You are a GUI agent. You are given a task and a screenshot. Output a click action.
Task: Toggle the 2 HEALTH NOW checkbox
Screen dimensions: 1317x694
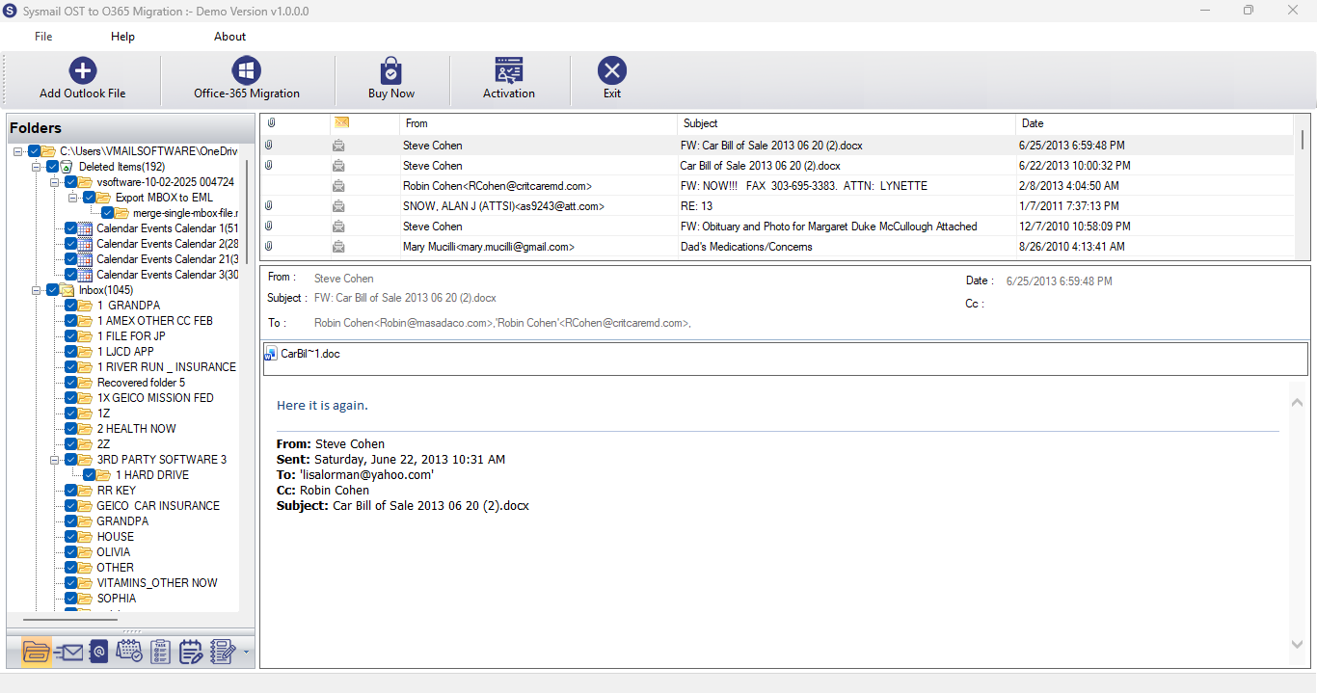coord(71,429)
